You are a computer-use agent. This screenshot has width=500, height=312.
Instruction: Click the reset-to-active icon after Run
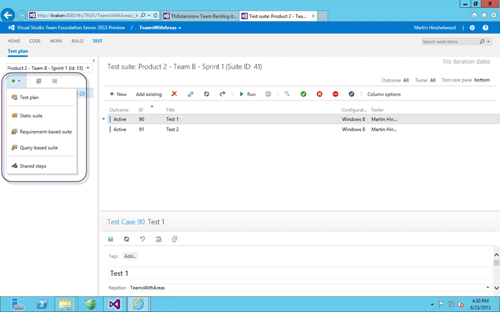pos(268,94)
